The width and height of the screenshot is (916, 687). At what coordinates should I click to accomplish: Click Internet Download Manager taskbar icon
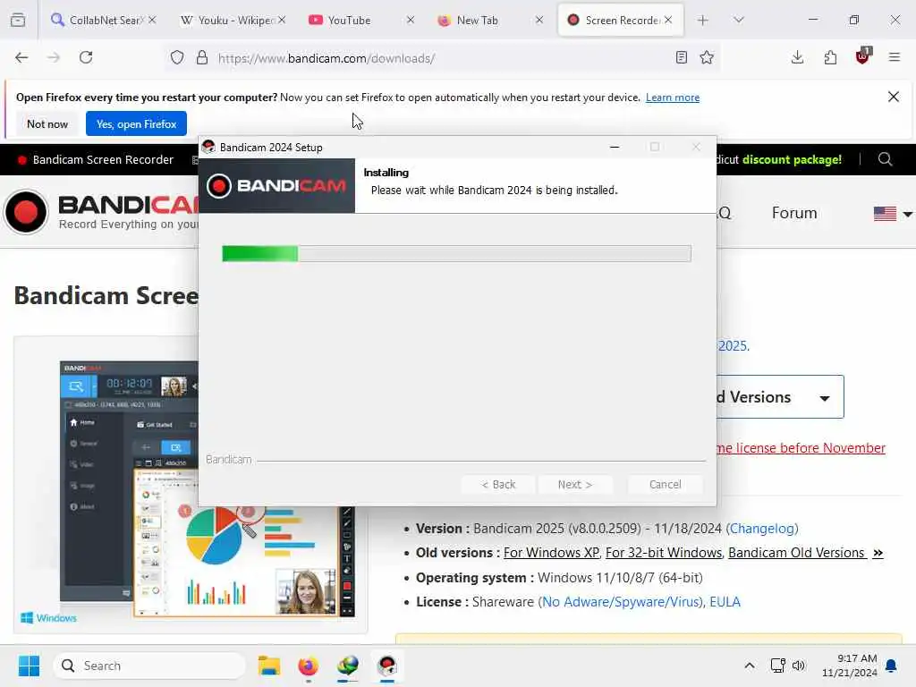click(348, 666)
